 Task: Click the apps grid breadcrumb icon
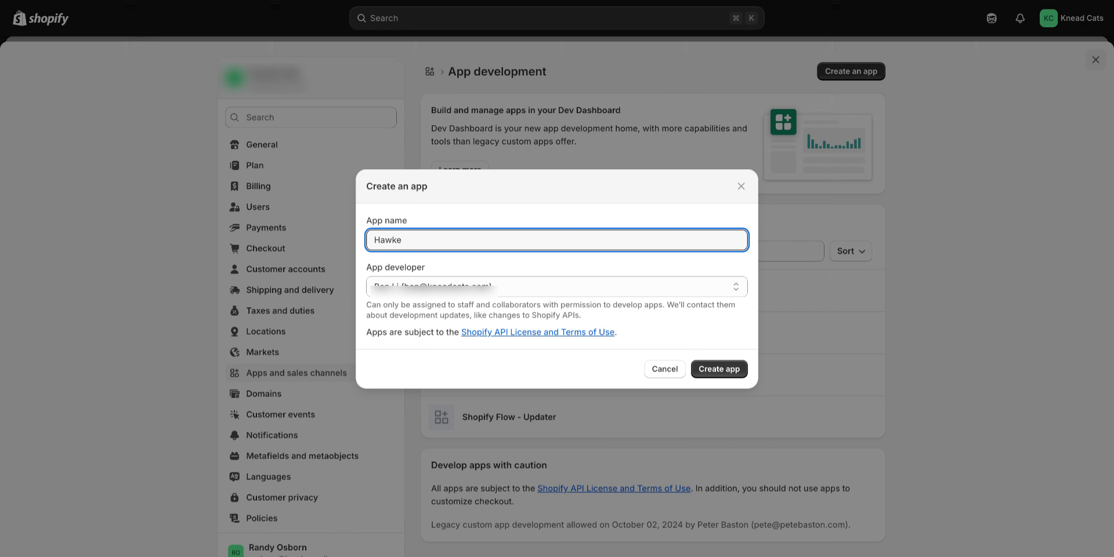click(429, 71)
